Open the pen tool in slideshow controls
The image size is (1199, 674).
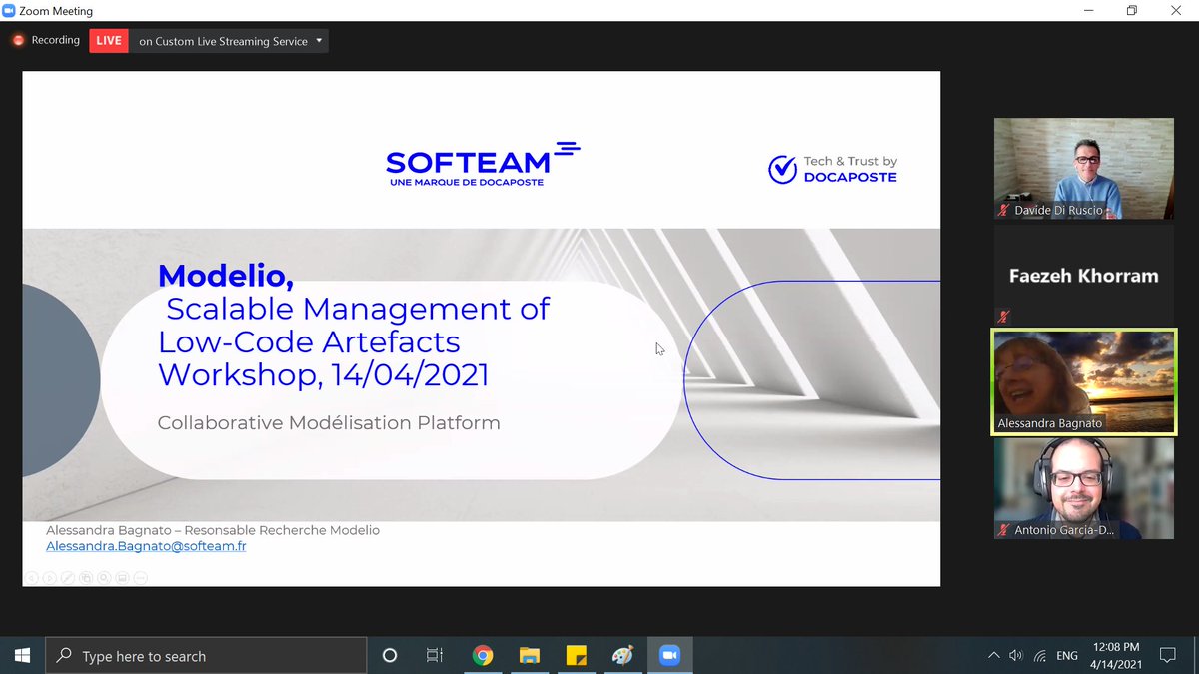coord(68,577)
